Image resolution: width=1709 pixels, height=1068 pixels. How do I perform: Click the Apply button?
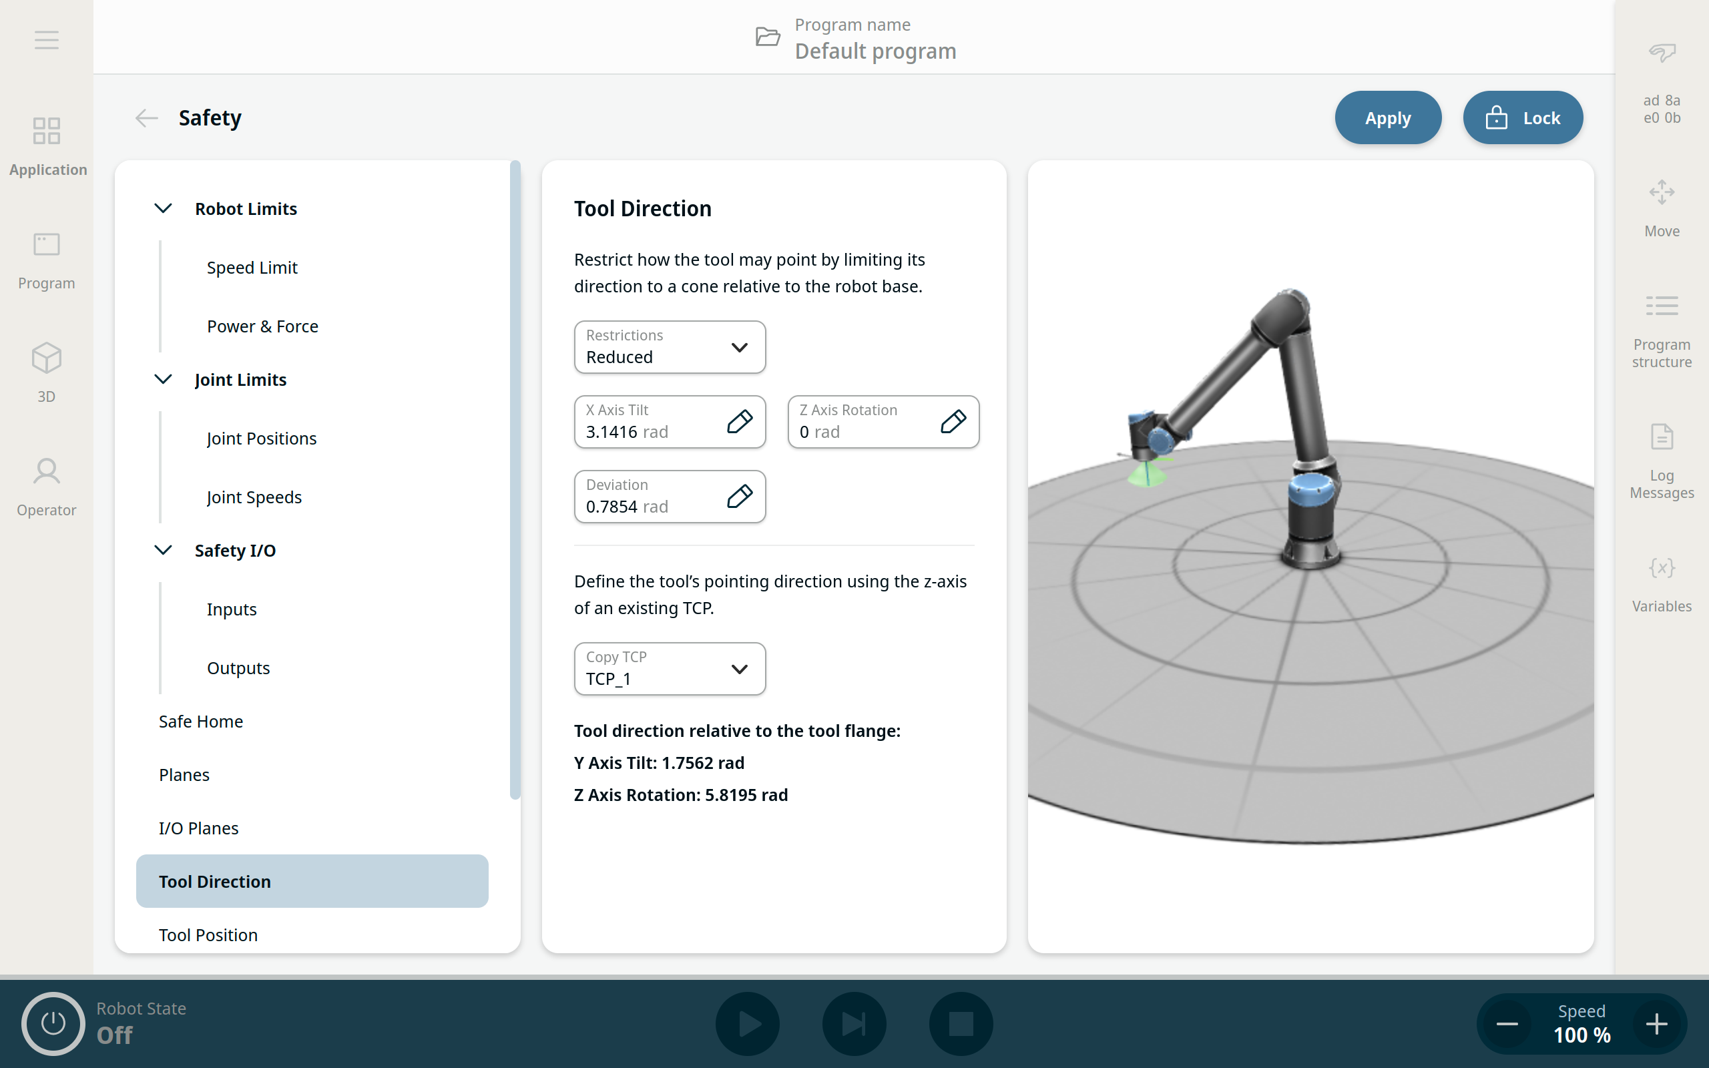click(x=1387, y=118)
